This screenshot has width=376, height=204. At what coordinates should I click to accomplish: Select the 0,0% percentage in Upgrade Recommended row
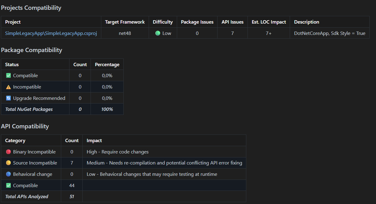107,98
